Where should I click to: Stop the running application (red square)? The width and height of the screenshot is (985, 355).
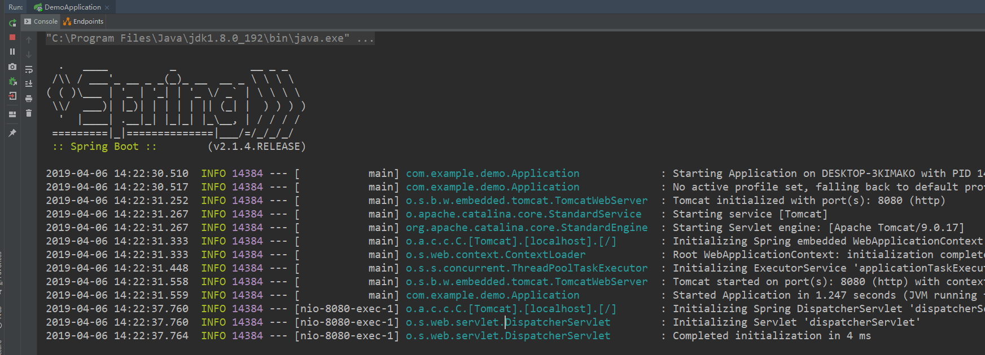tap(12, 37)
